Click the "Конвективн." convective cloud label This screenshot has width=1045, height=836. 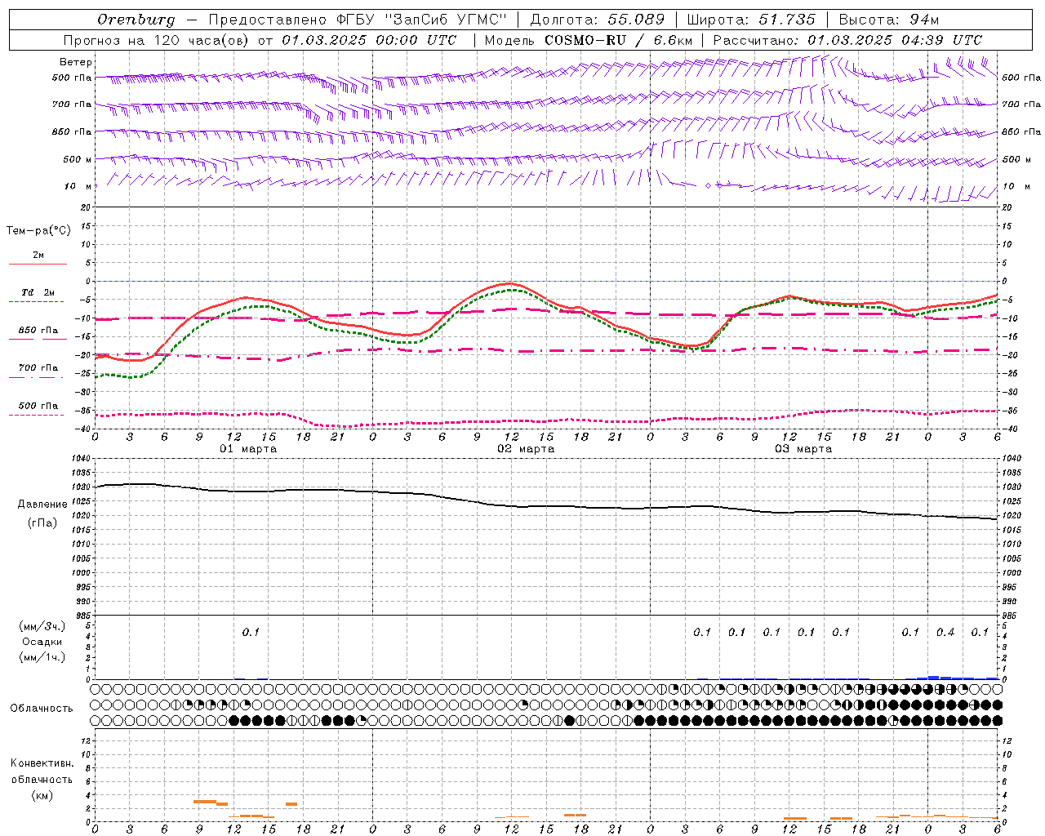point(42,763)
